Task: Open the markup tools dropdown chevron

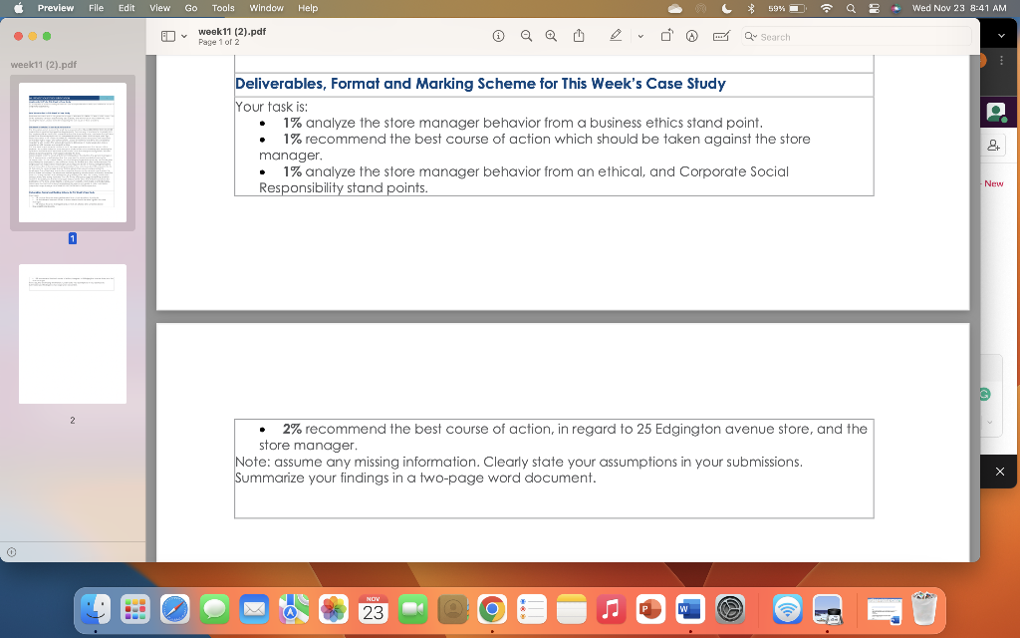Action: coord(639,35)
